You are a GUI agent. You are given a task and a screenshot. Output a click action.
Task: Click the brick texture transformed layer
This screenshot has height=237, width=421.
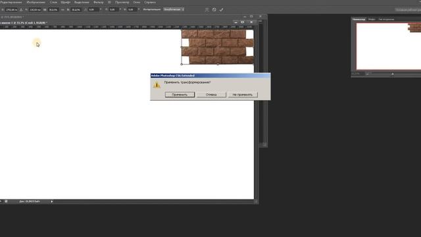tap(218, 47)
